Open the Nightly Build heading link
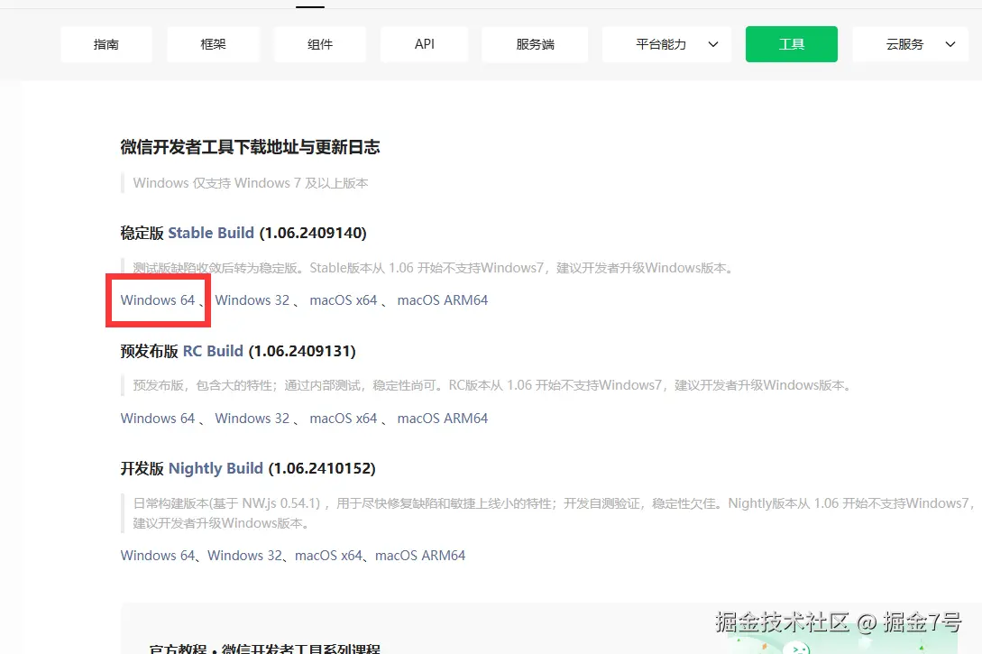The image size is (982, 654). (216, 468)
